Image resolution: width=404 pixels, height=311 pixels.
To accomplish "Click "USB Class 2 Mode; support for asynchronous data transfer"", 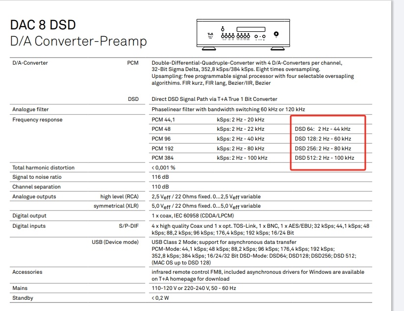I will point(224,242).
